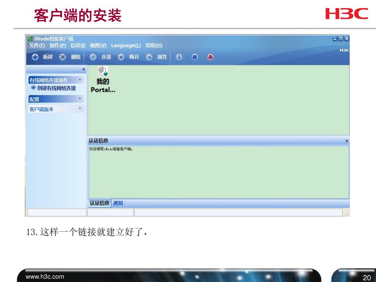Click the red A toolbar icon
The height and width of the screenshot is (282, 376).
click(x=210, y=57)
